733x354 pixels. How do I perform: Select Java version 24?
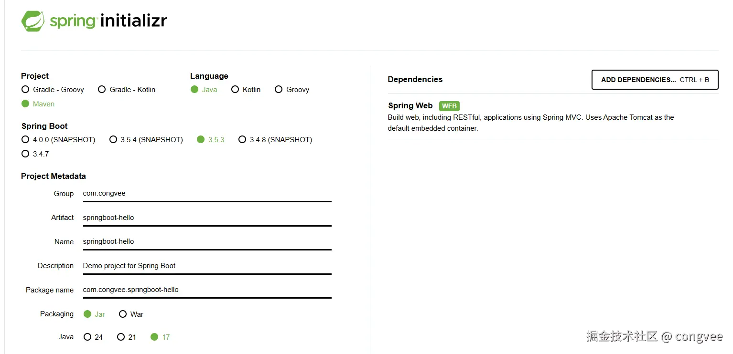click(x=87, y=337)
